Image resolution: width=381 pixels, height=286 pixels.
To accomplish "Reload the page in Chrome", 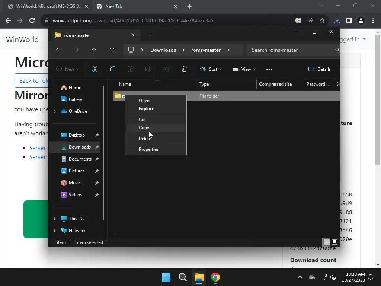I will pyautogui.click(x=32, y=21).
